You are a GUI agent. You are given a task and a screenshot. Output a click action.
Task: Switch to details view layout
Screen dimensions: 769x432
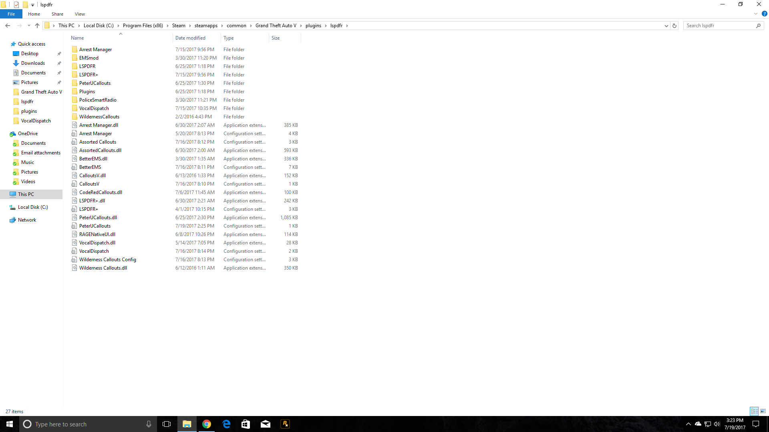754,411
